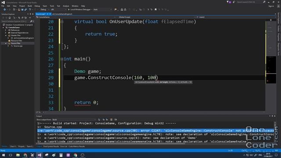Open the Auto dropdown in debug toolbar
This screenshot has height=158, width=281.
click(102, 10)
